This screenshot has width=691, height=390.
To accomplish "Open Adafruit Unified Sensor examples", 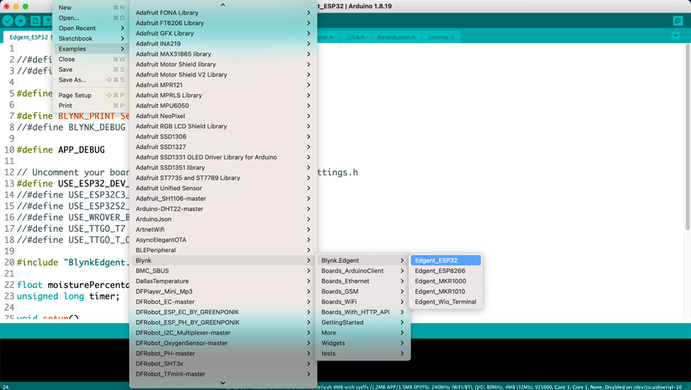I will [223, 188].
